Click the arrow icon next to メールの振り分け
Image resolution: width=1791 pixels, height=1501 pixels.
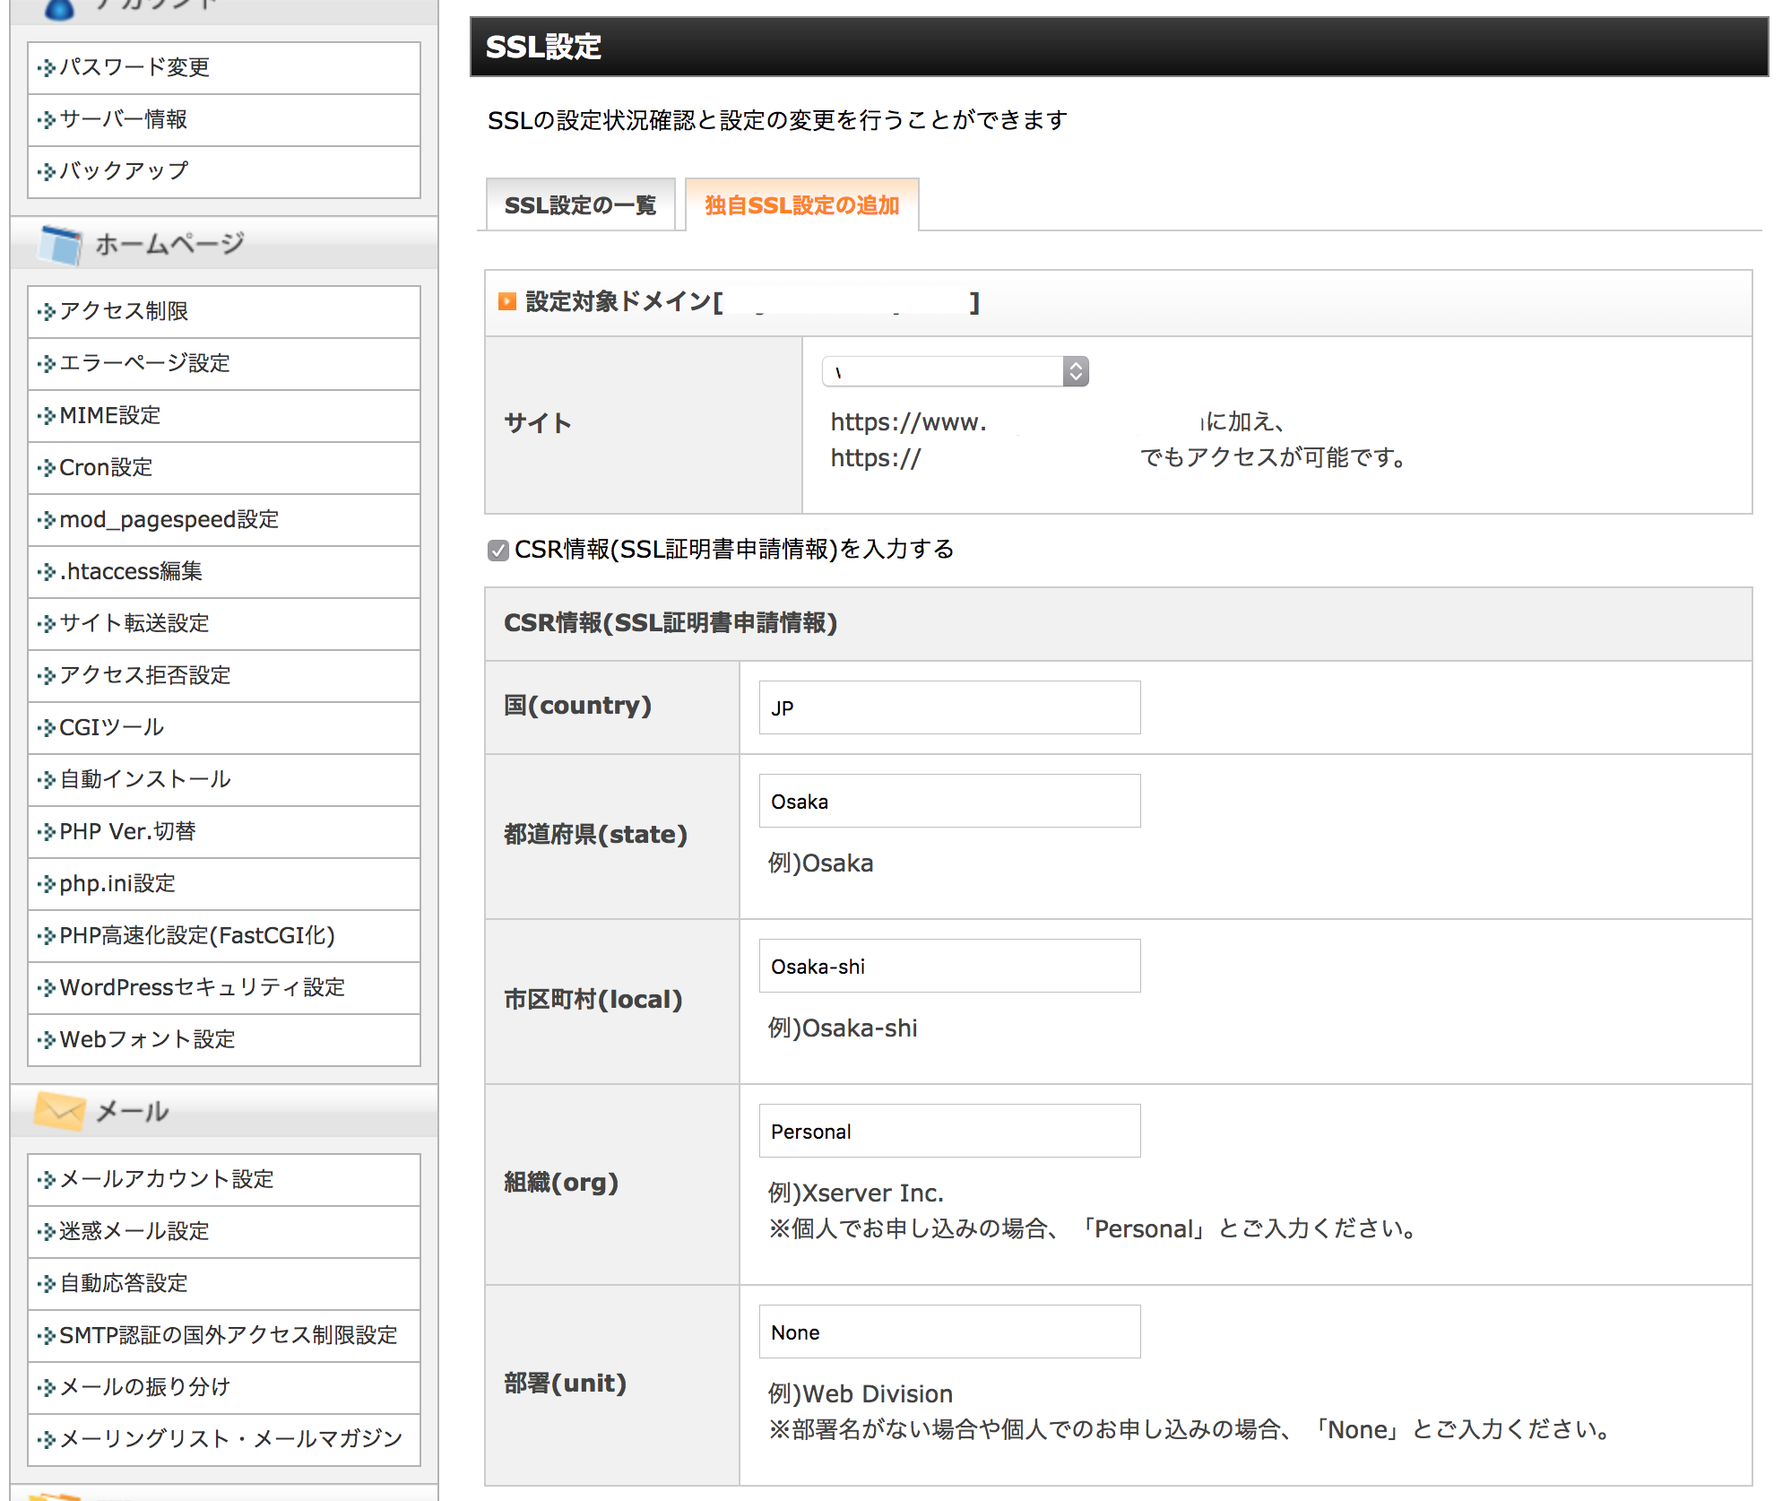coord(47,1387)
